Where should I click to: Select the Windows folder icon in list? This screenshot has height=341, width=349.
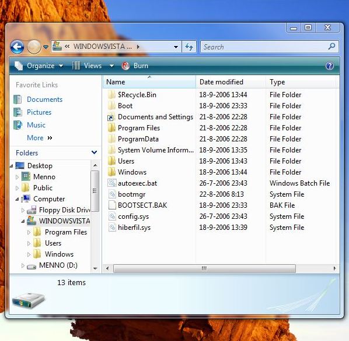click(x=111, y=172)
